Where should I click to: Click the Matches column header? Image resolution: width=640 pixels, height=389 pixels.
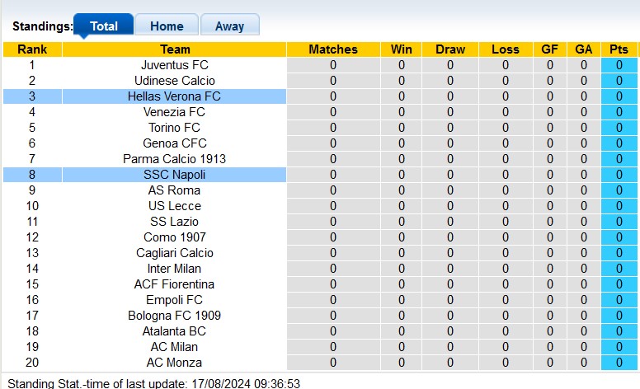(333, 49)
